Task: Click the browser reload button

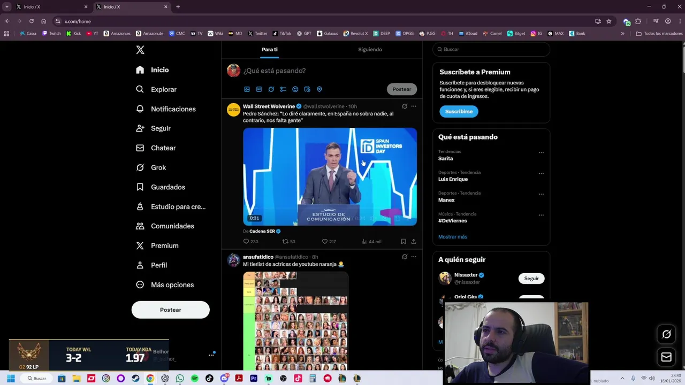Action: pos(32,21)
